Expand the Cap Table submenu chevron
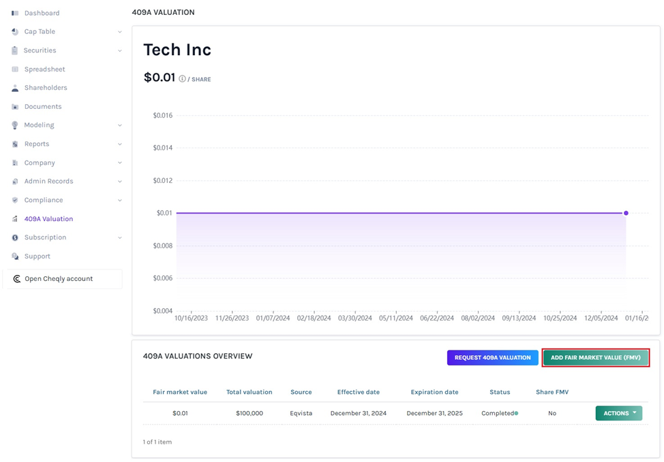 120,31
